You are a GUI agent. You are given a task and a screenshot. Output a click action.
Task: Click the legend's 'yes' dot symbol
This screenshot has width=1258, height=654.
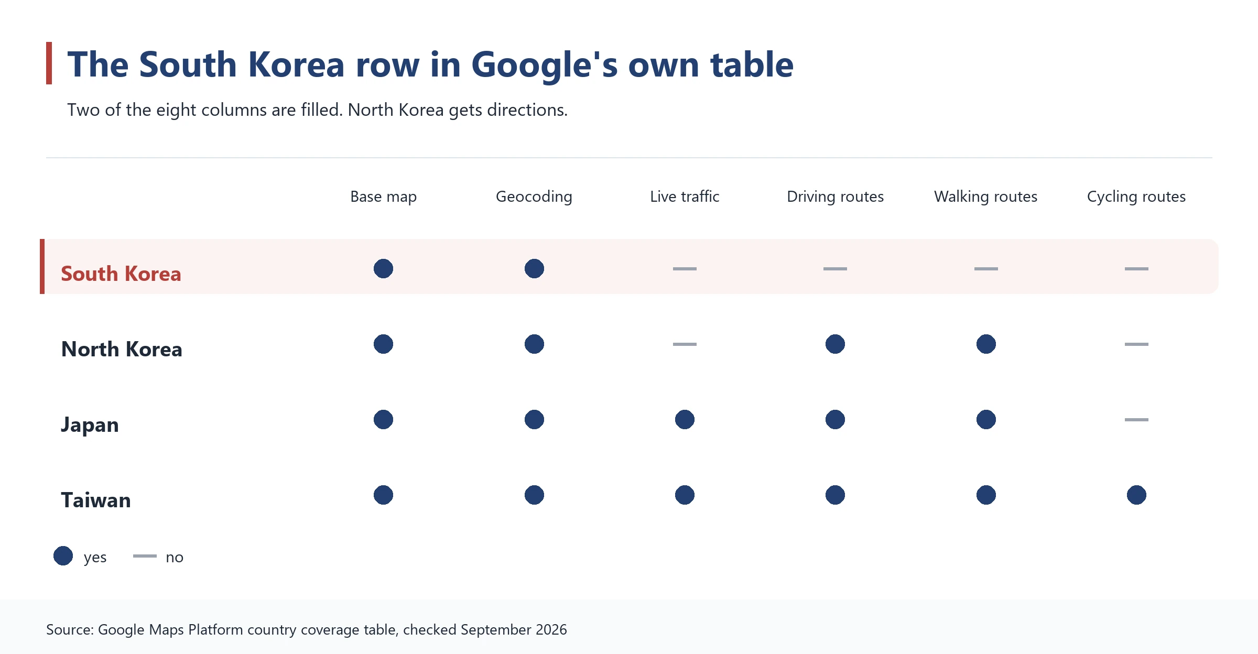pos(63,556)
